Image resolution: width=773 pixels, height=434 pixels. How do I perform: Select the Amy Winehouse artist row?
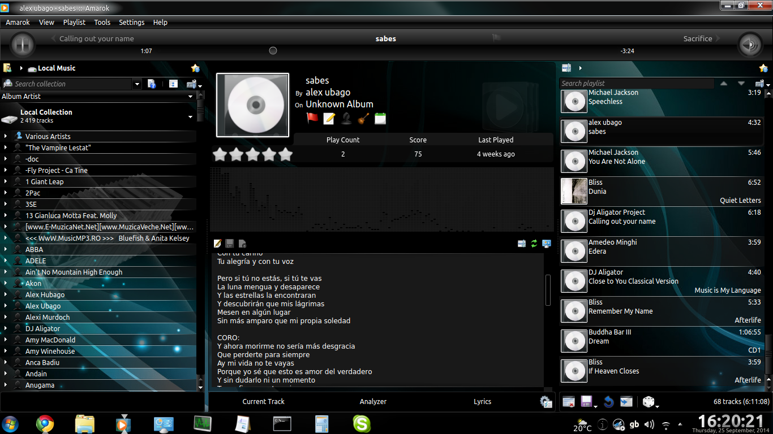coord(98,351)
